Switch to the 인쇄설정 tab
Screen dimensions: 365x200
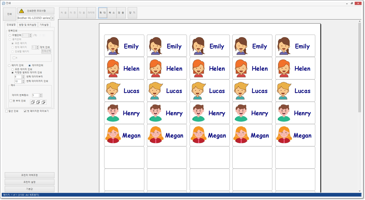(x=11, y=25)
